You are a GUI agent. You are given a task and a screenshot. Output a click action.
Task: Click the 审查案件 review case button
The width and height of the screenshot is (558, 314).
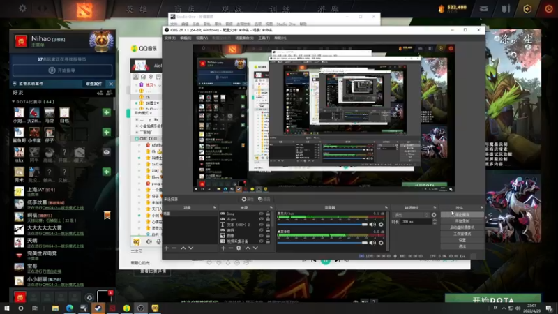(x=93, y=84)
